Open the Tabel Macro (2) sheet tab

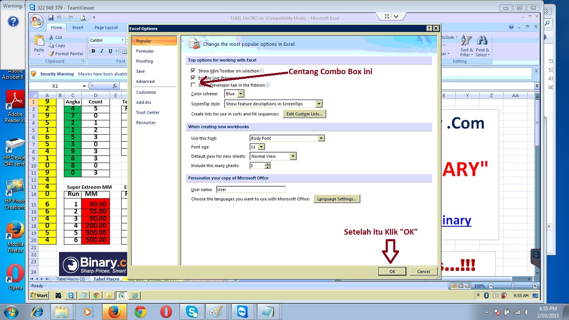click(70, 279)
